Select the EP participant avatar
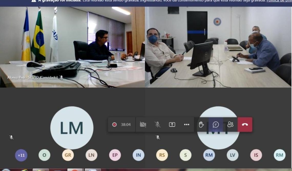Image resolution: width=292 pixels, height=171 pixels. [115, 155]
